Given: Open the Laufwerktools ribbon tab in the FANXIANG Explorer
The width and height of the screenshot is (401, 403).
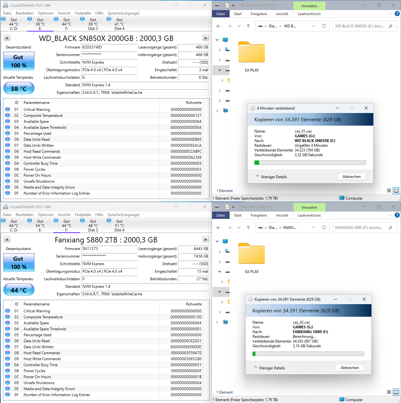Looking at the screenshot, I should tap(309, 215).
